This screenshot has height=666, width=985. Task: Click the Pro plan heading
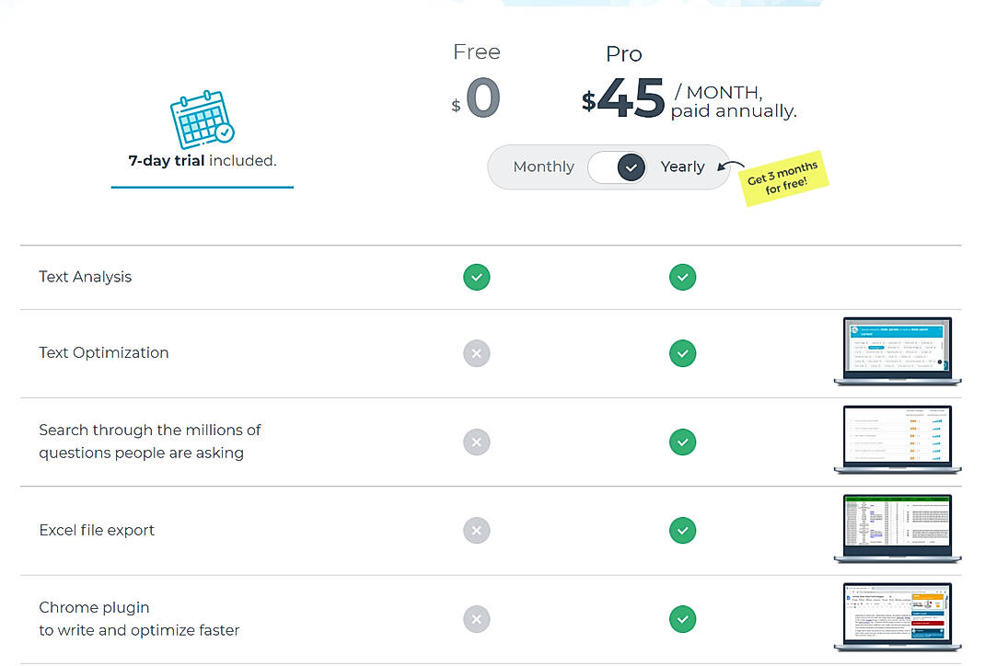623,53
